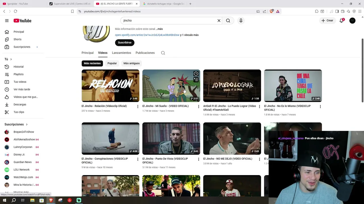
Task: Switch to Publicaciones tab
Action: (145, 53)
